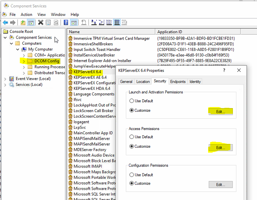This screenshot has width=257, height=200.
Task: Click the Component Services title bar icon
Action: pos(6,6)
